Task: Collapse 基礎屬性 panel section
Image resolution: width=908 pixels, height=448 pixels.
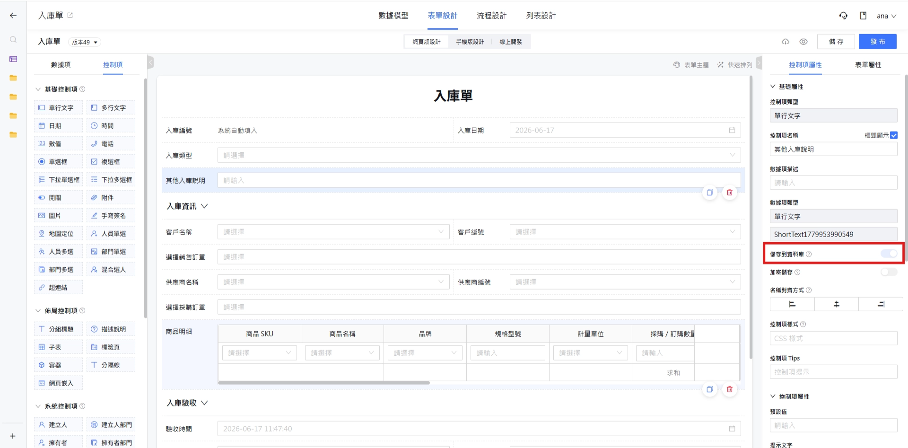Action: point(773,87)
